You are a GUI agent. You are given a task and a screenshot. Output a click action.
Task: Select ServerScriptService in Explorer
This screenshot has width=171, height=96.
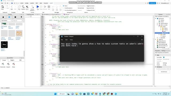[163, 46]
